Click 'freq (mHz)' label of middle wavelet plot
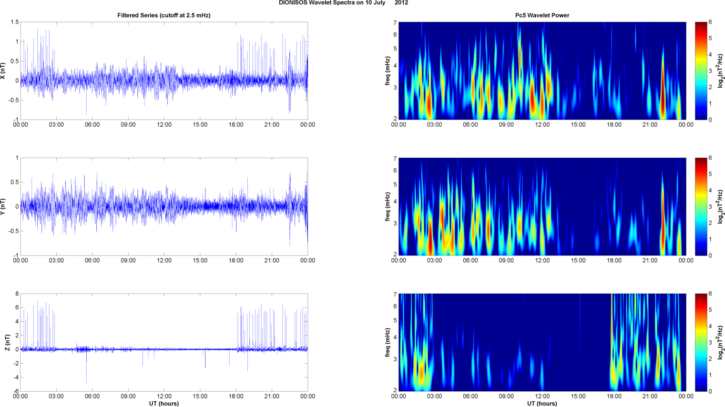Viewport: 725px width, 407px height. 388,206
